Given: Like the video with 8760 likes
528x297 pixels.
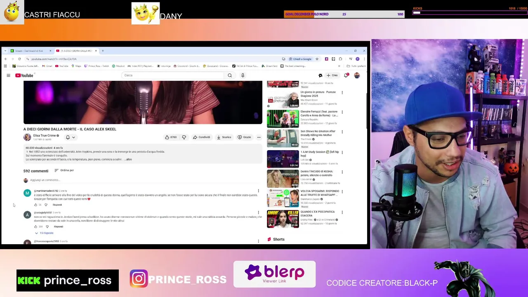Looking at the screenshot, I should click(171, 137).
